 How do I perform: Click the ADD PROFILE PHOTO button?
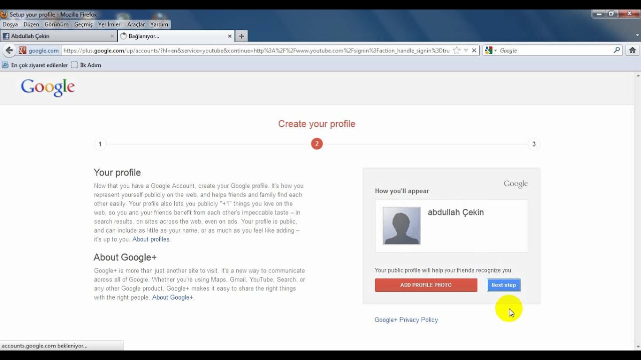click(x=426, y=285)
